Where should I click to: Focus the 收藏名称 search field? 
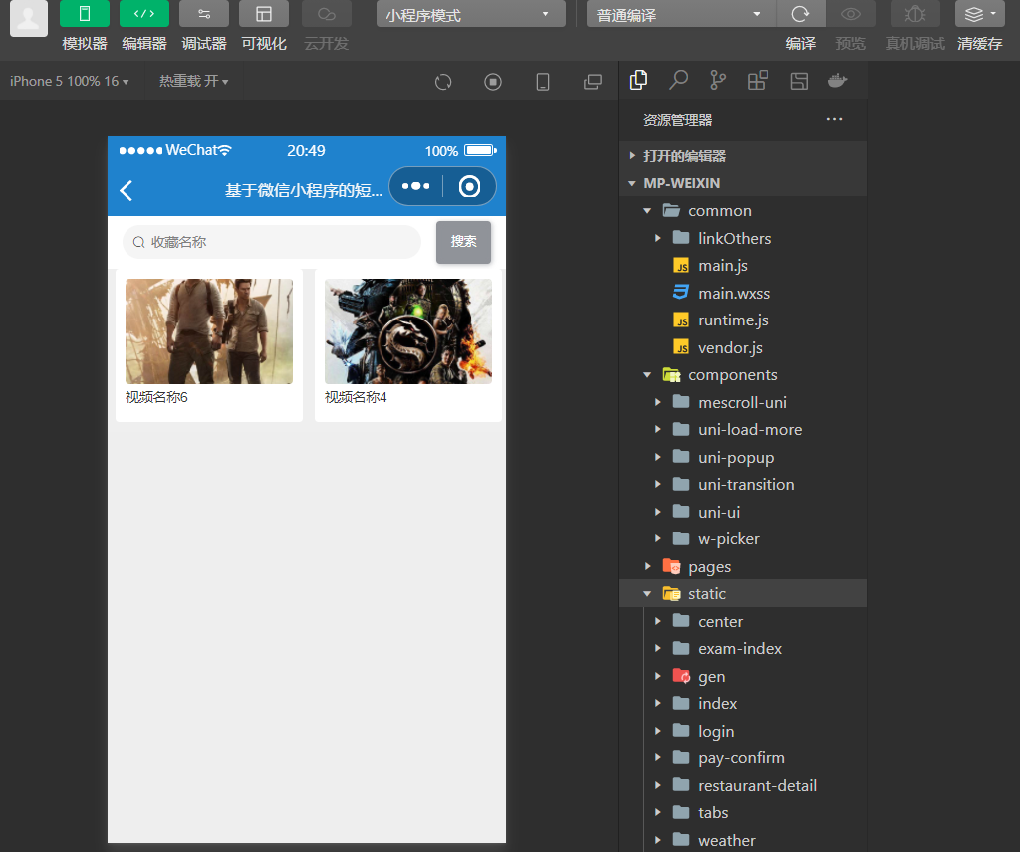[x=272, y=242]
